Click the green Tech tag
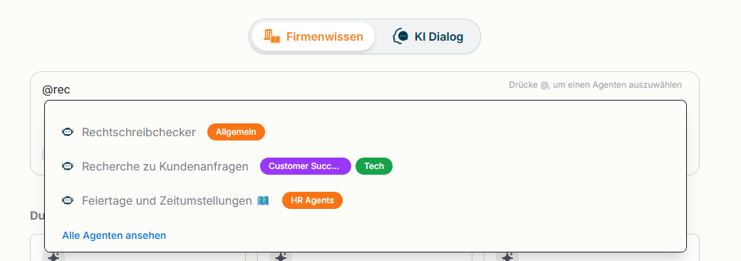The width and height of the screenshot is (741, 261). [x=374, y=166]
